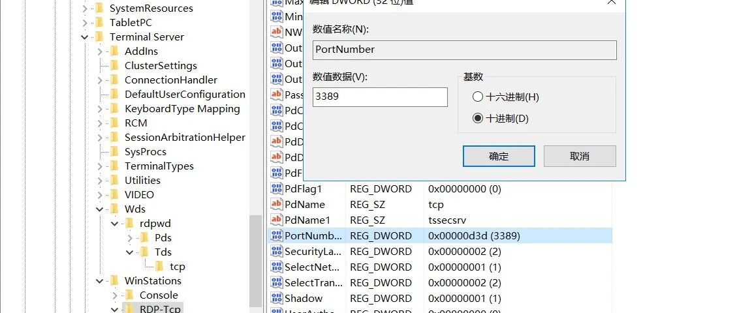Click the RCM folder icon
The width and height of the screenshot is (737, 313).
click(x=114, y=123)
